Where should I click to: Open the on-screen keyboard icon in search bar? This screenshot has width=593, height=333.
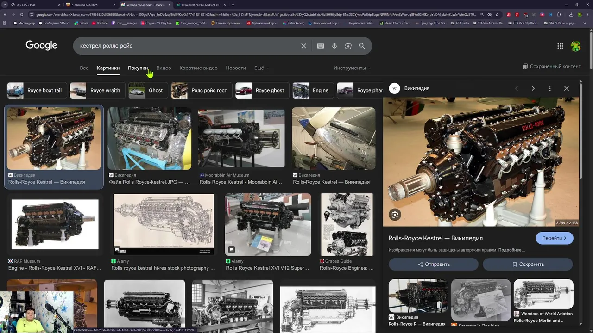[320, 46]
